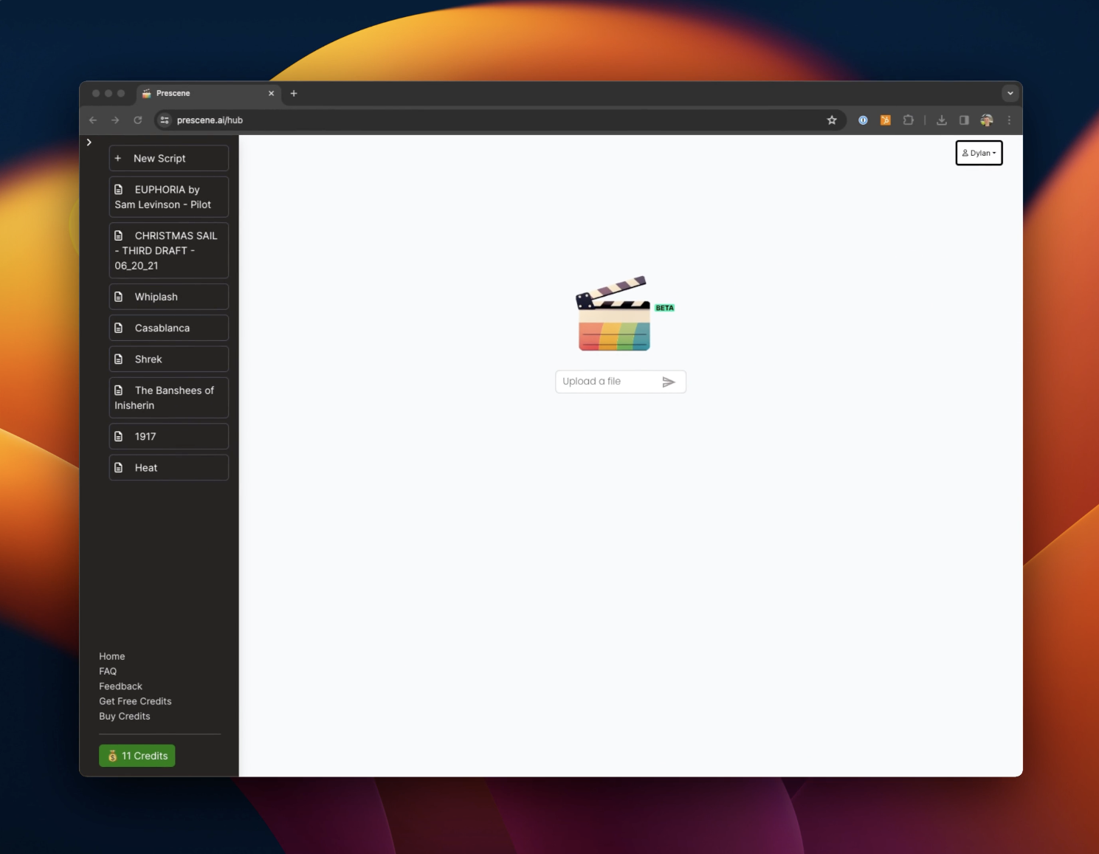Viewport: 1099px width, 854px height.
Task: Click the send arrow icon in upload field
Action: [x=669, y=382]
